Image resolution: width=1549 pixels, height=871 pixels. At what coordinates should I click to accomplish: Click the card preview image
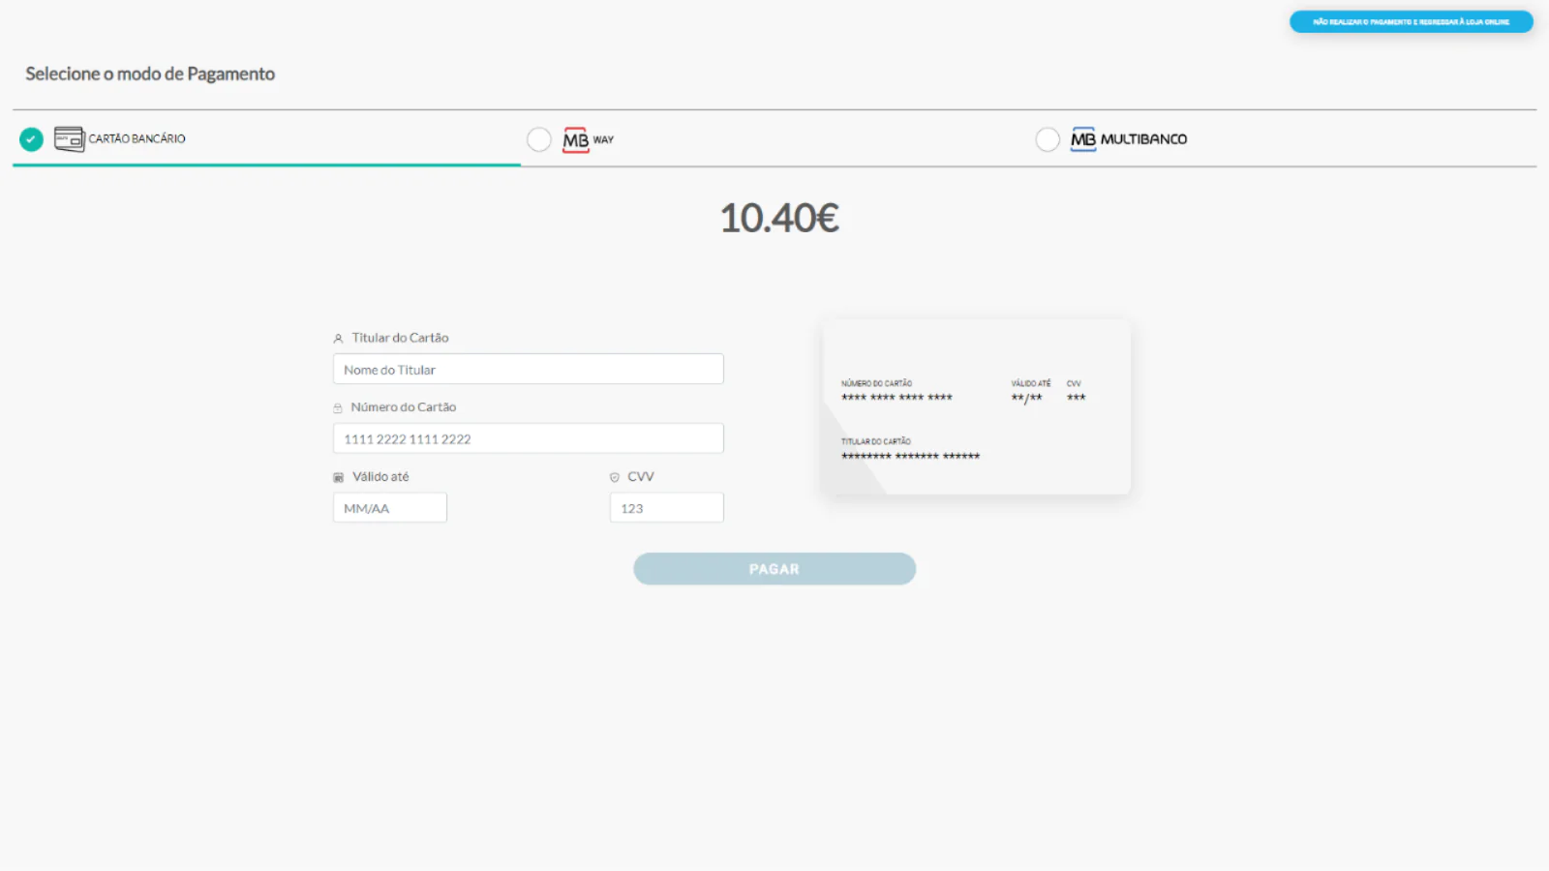pos(976,406)
